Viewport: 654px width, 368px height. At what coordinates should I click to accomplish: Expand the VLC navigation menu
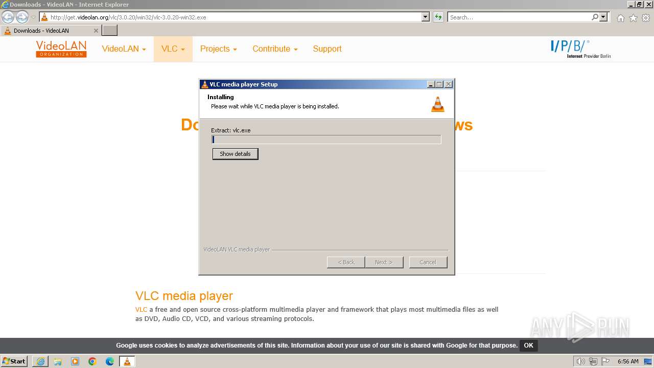(x=173, y=49)
